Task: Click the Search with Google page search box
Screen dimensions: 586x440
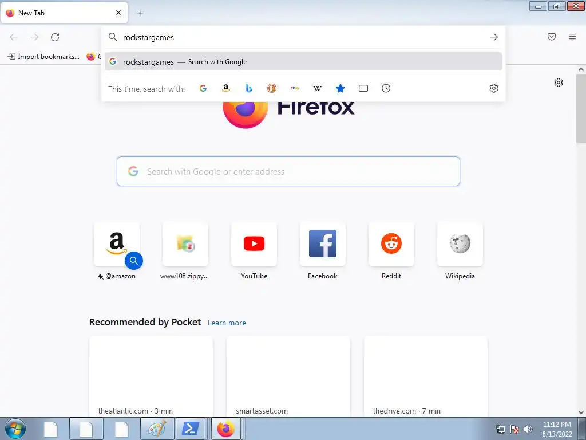Action: pyautogui.click(x=288, y=171)
